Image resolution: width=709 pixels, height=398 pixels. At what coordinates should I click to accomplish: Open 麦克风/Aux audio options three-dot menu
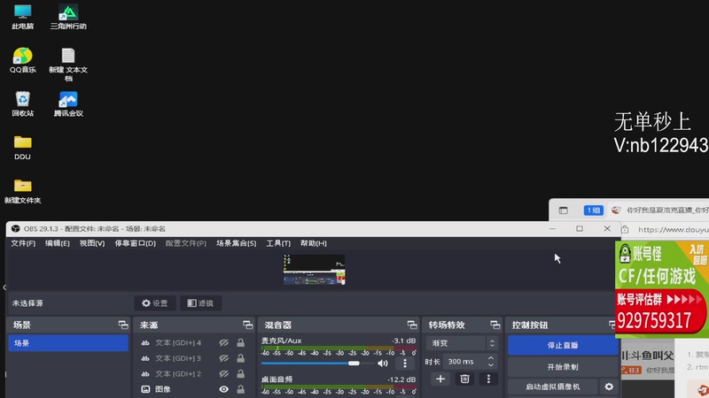405,364
